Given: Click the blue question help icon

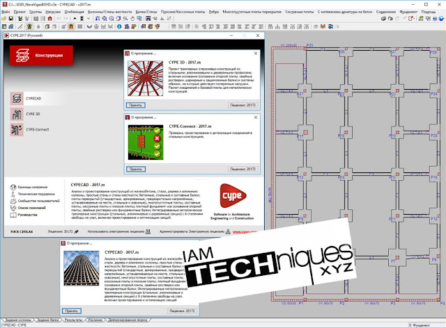Looking at the screenshot, I should point(435,19).
